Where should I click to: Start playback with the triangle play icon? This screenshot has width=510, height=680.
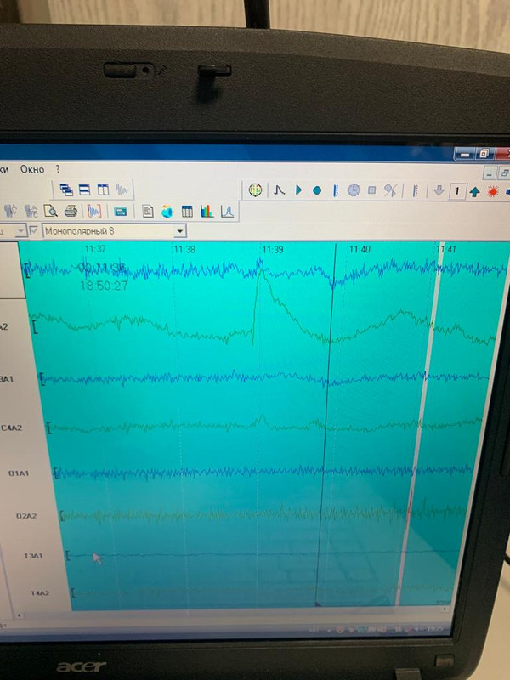(x=298, y=190)
